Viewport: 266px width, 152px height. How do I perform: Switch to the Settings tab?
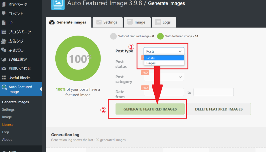pyautogui.click(x=107, y=22)
